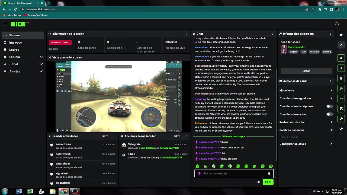347x195 pixels.
Task: Open Chat de solo-seguidores settings arrow
Action: [331, 98]
